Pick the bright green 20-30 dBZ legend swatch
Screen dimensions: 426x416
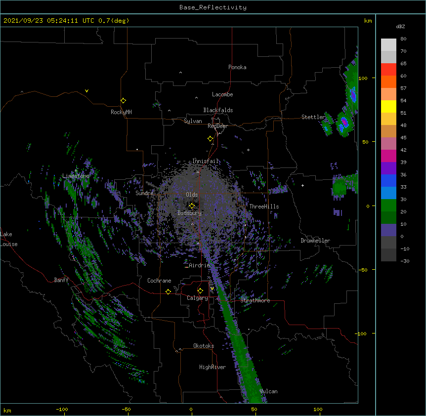[x=388, y=206]
